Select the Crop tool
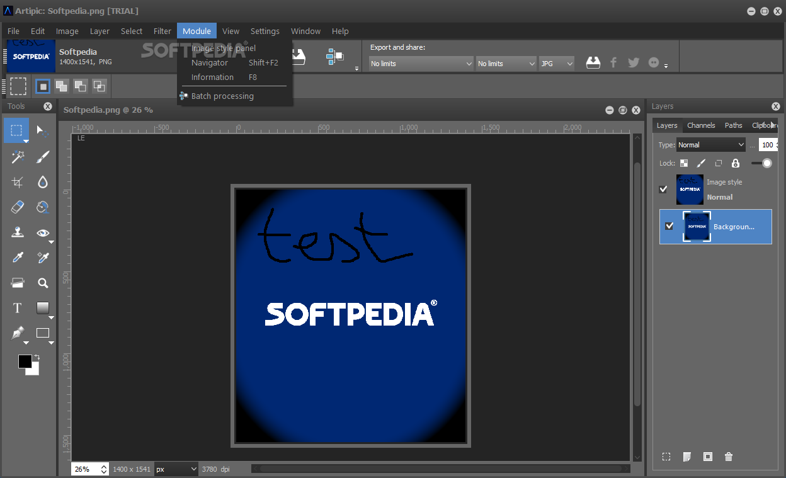This screenshot has width=786, height=478. (17, 182)
